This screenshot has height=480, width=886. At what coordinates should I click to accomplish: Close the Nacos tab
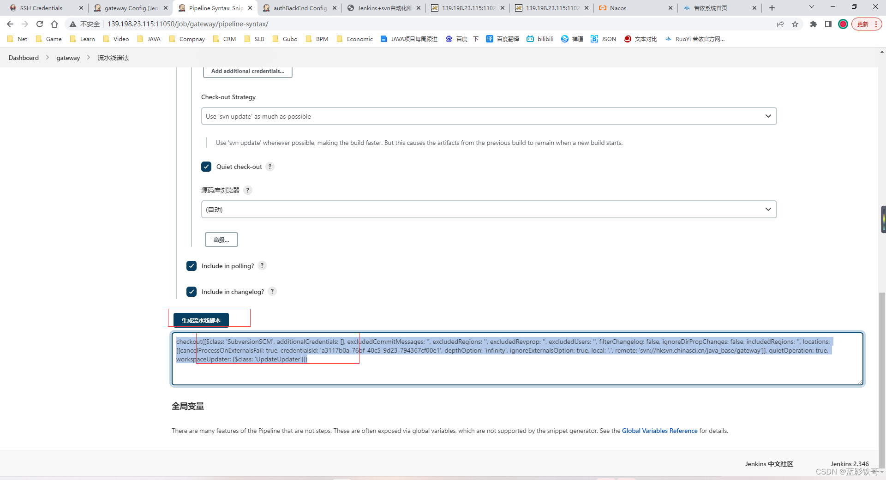[x=670, y=8]
